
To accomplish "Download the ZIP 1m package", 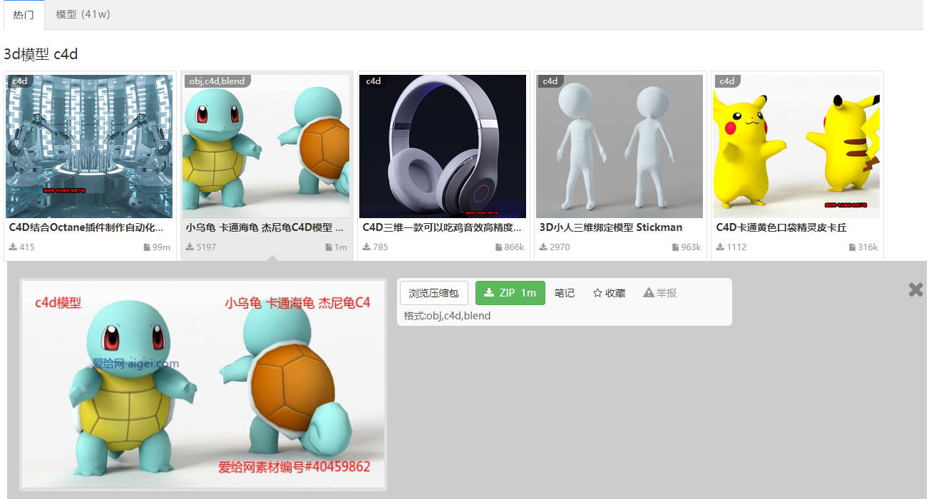I will [x=510, y=293].
